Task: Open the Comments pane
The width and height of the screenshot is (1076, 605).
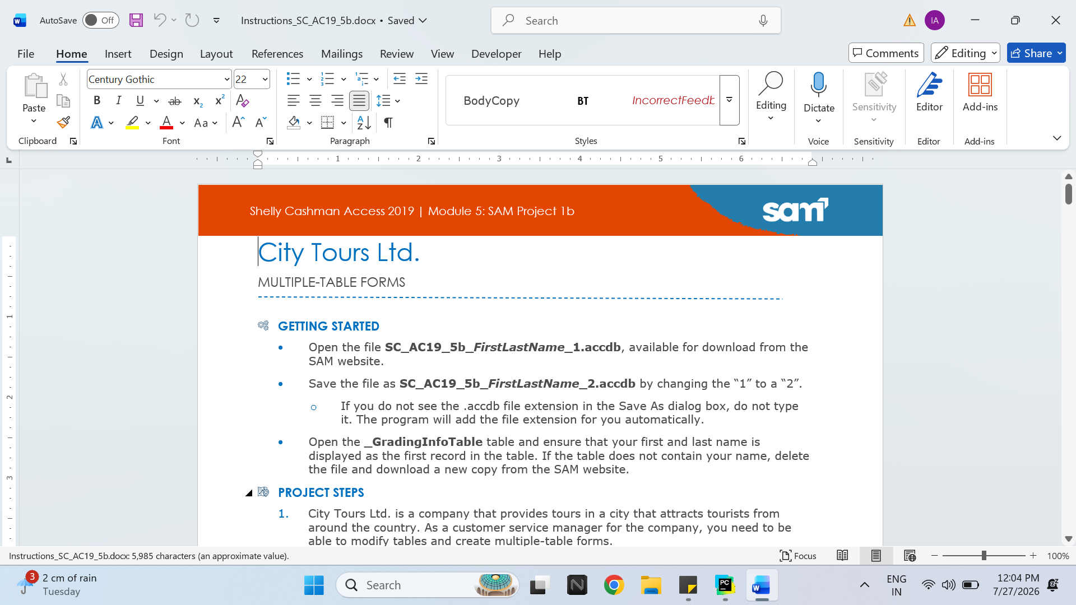Action: (886, 53)
